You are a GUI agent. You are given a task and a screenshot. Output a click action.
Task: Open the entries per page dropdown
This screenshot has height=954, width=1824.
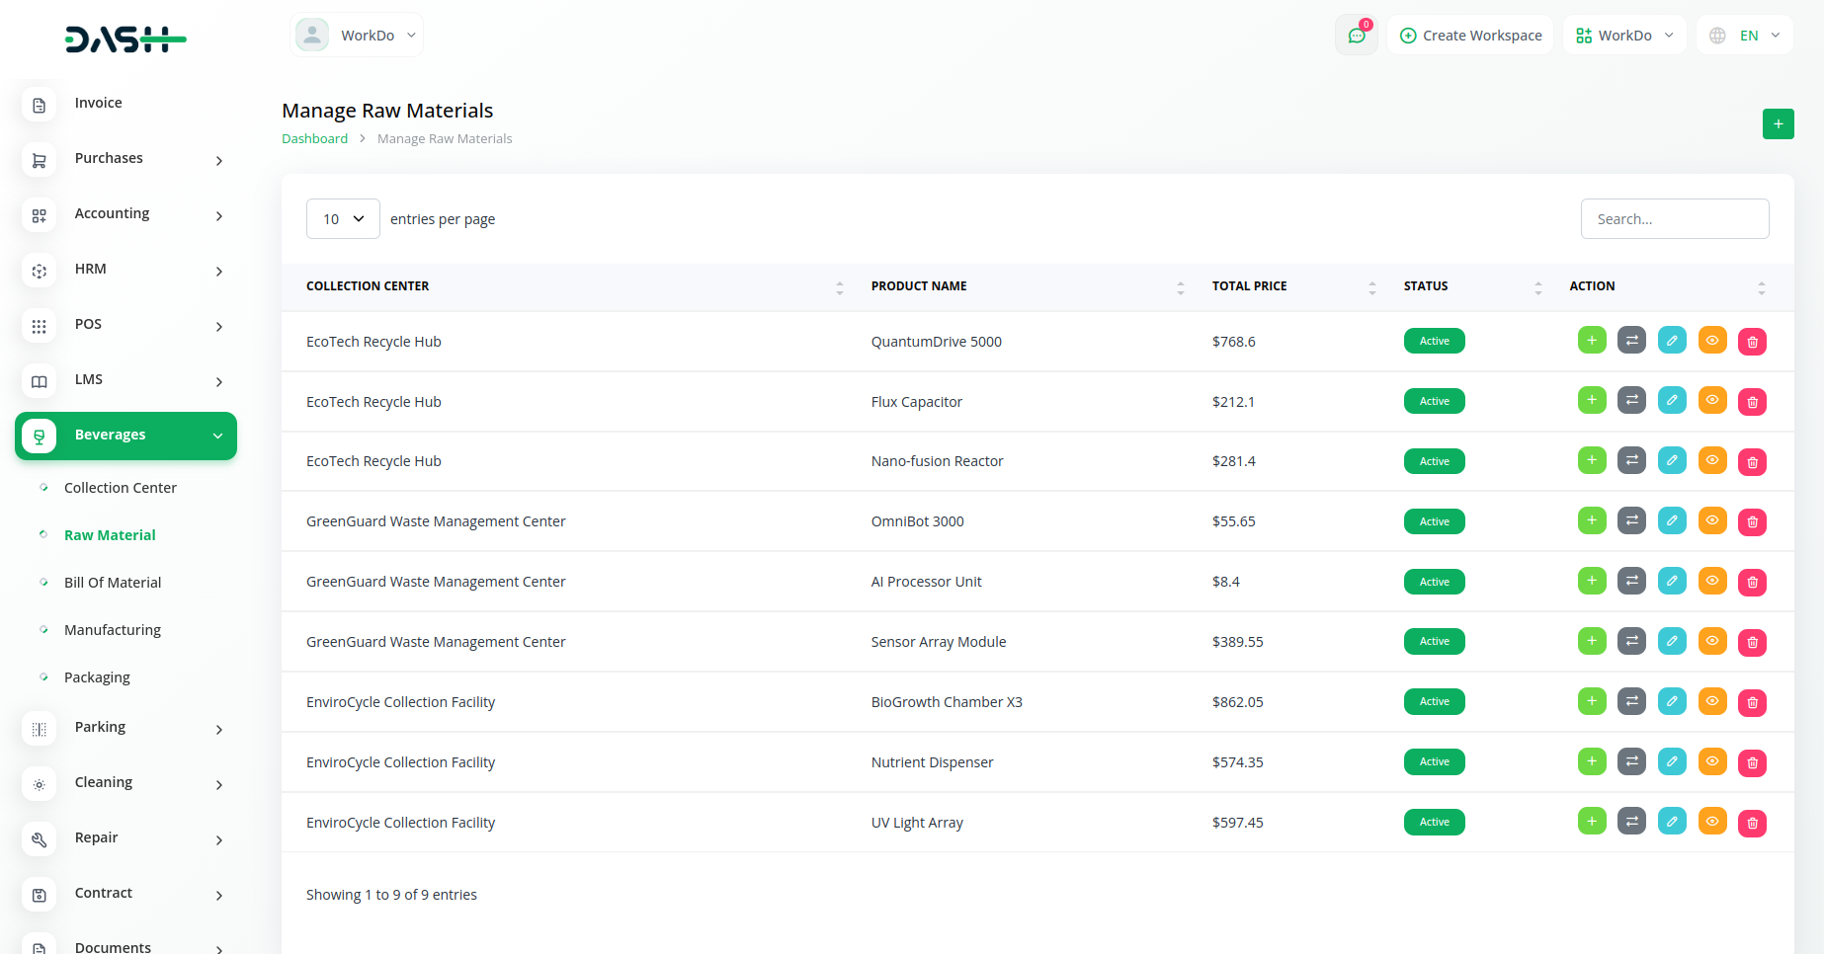click(343, 219)
